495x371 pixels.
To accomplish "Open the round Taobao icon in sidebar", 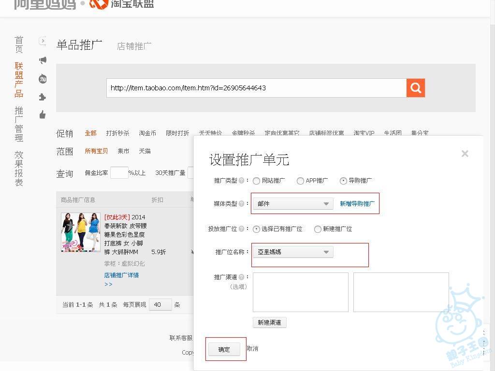I will point(43,79).
